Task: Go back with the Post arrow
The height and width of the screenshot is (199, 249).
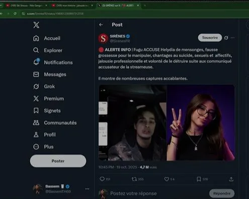Action: click(x=101, y=25)
